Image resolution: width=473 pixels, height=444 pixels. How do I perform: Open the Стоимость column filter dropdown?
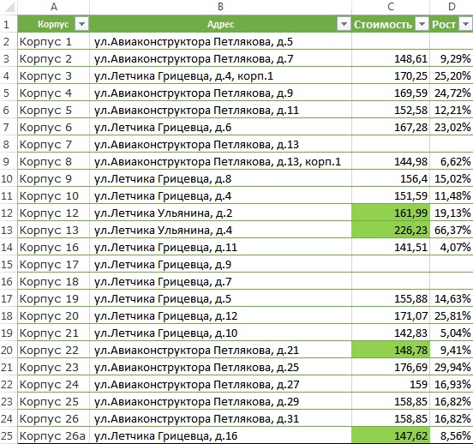[x=422, y=24]
